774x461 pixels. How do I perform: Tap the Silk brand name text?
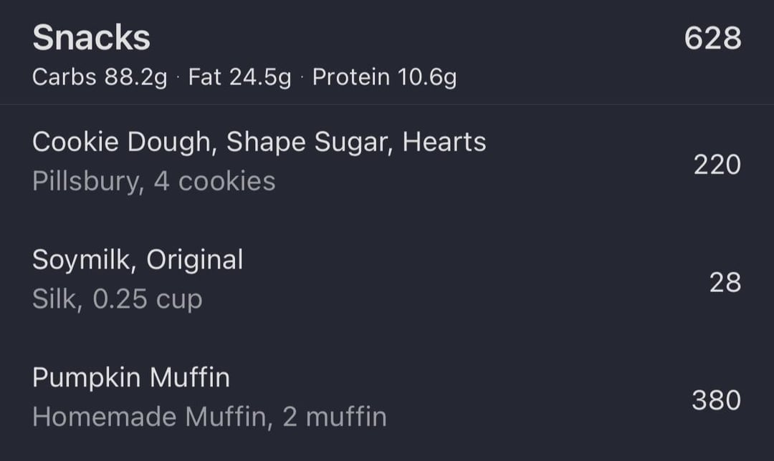[x=54, y=299]
